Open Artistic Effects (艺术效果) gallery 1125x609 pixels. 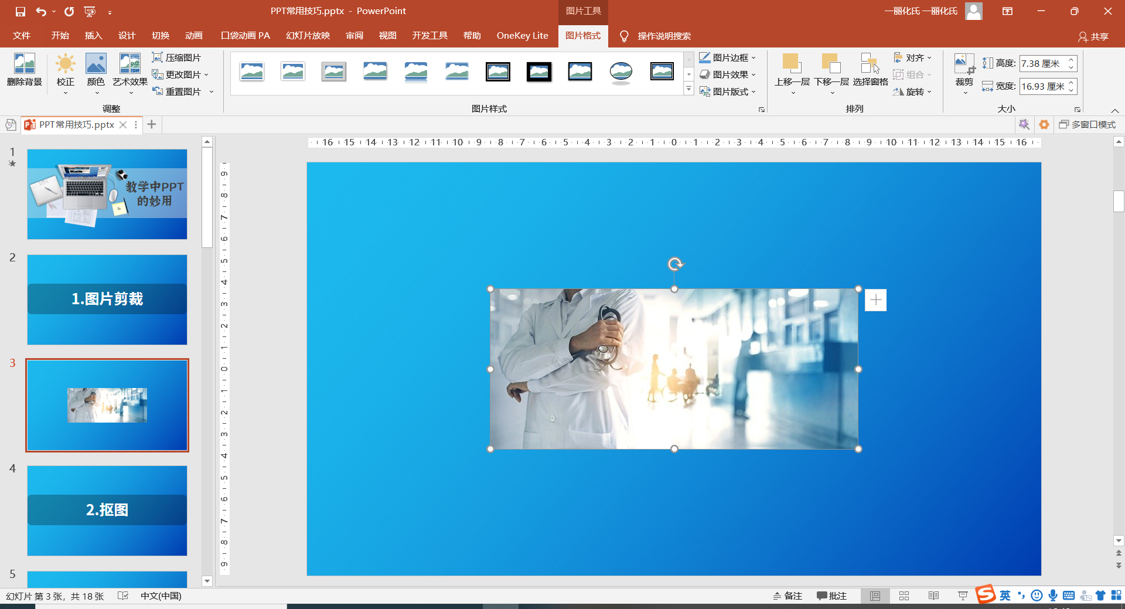(x=130, y=73)
